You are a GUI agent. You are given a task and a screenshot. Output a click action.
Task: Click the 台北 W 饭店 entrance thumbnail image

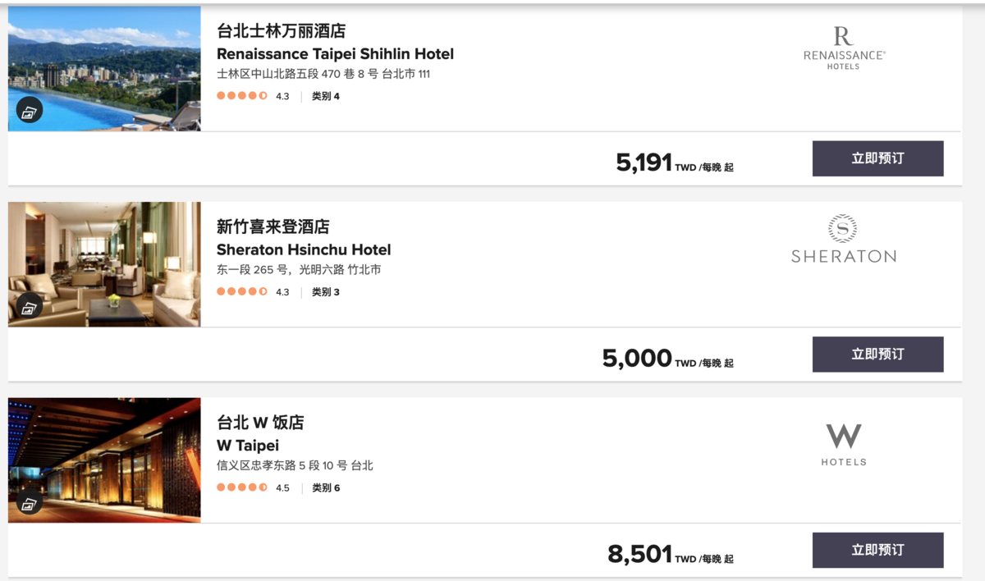click(x=104, y=460)
